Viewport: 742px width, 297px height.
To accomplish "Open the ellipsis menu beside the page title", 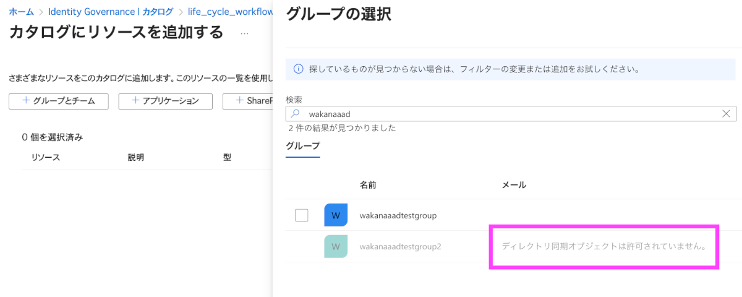I will click(x=245, y=33).
